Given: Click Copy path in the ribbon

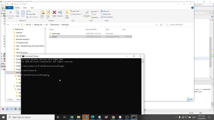Looking at the screenshot, I should (31, 14).
